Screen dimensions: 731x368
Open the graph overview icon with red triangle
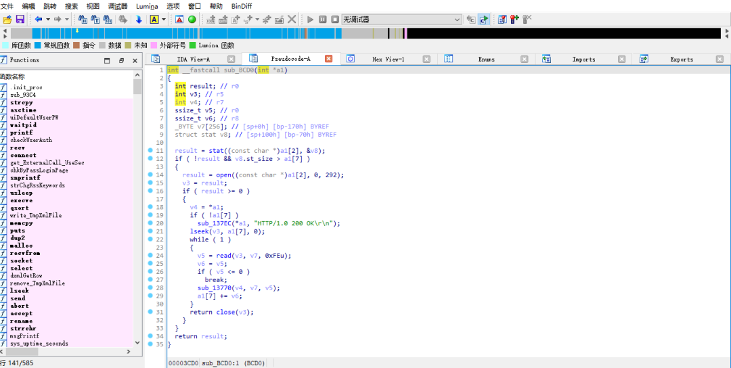point(179,19)
